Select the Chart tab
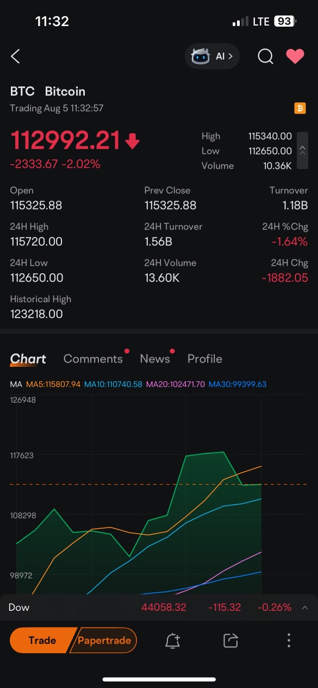The width and height of the screenshot is (318, 688). pos(28,359)
